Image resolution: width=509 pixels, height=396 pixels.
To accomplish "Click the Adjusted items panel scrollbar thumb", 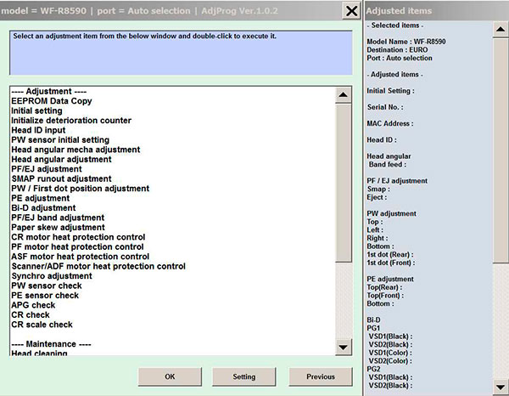I will pos(501,150).
